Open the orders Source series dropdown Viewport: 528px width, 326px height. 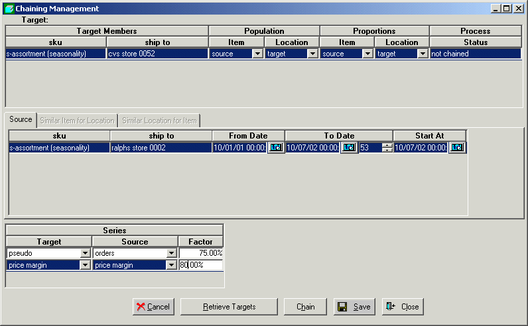(171, 253)
